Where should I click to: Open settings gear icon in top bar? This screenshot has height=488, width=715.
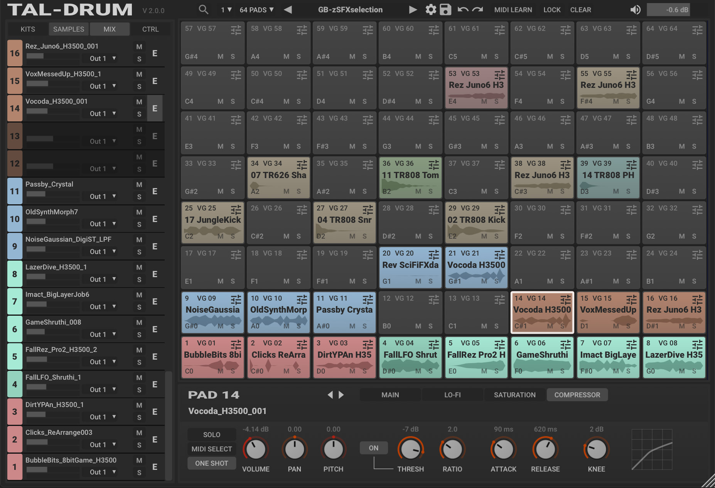coord(430,10)
